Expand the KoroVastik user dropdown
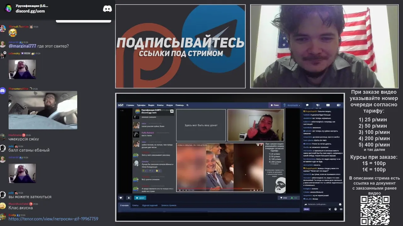 click(293, 105)
